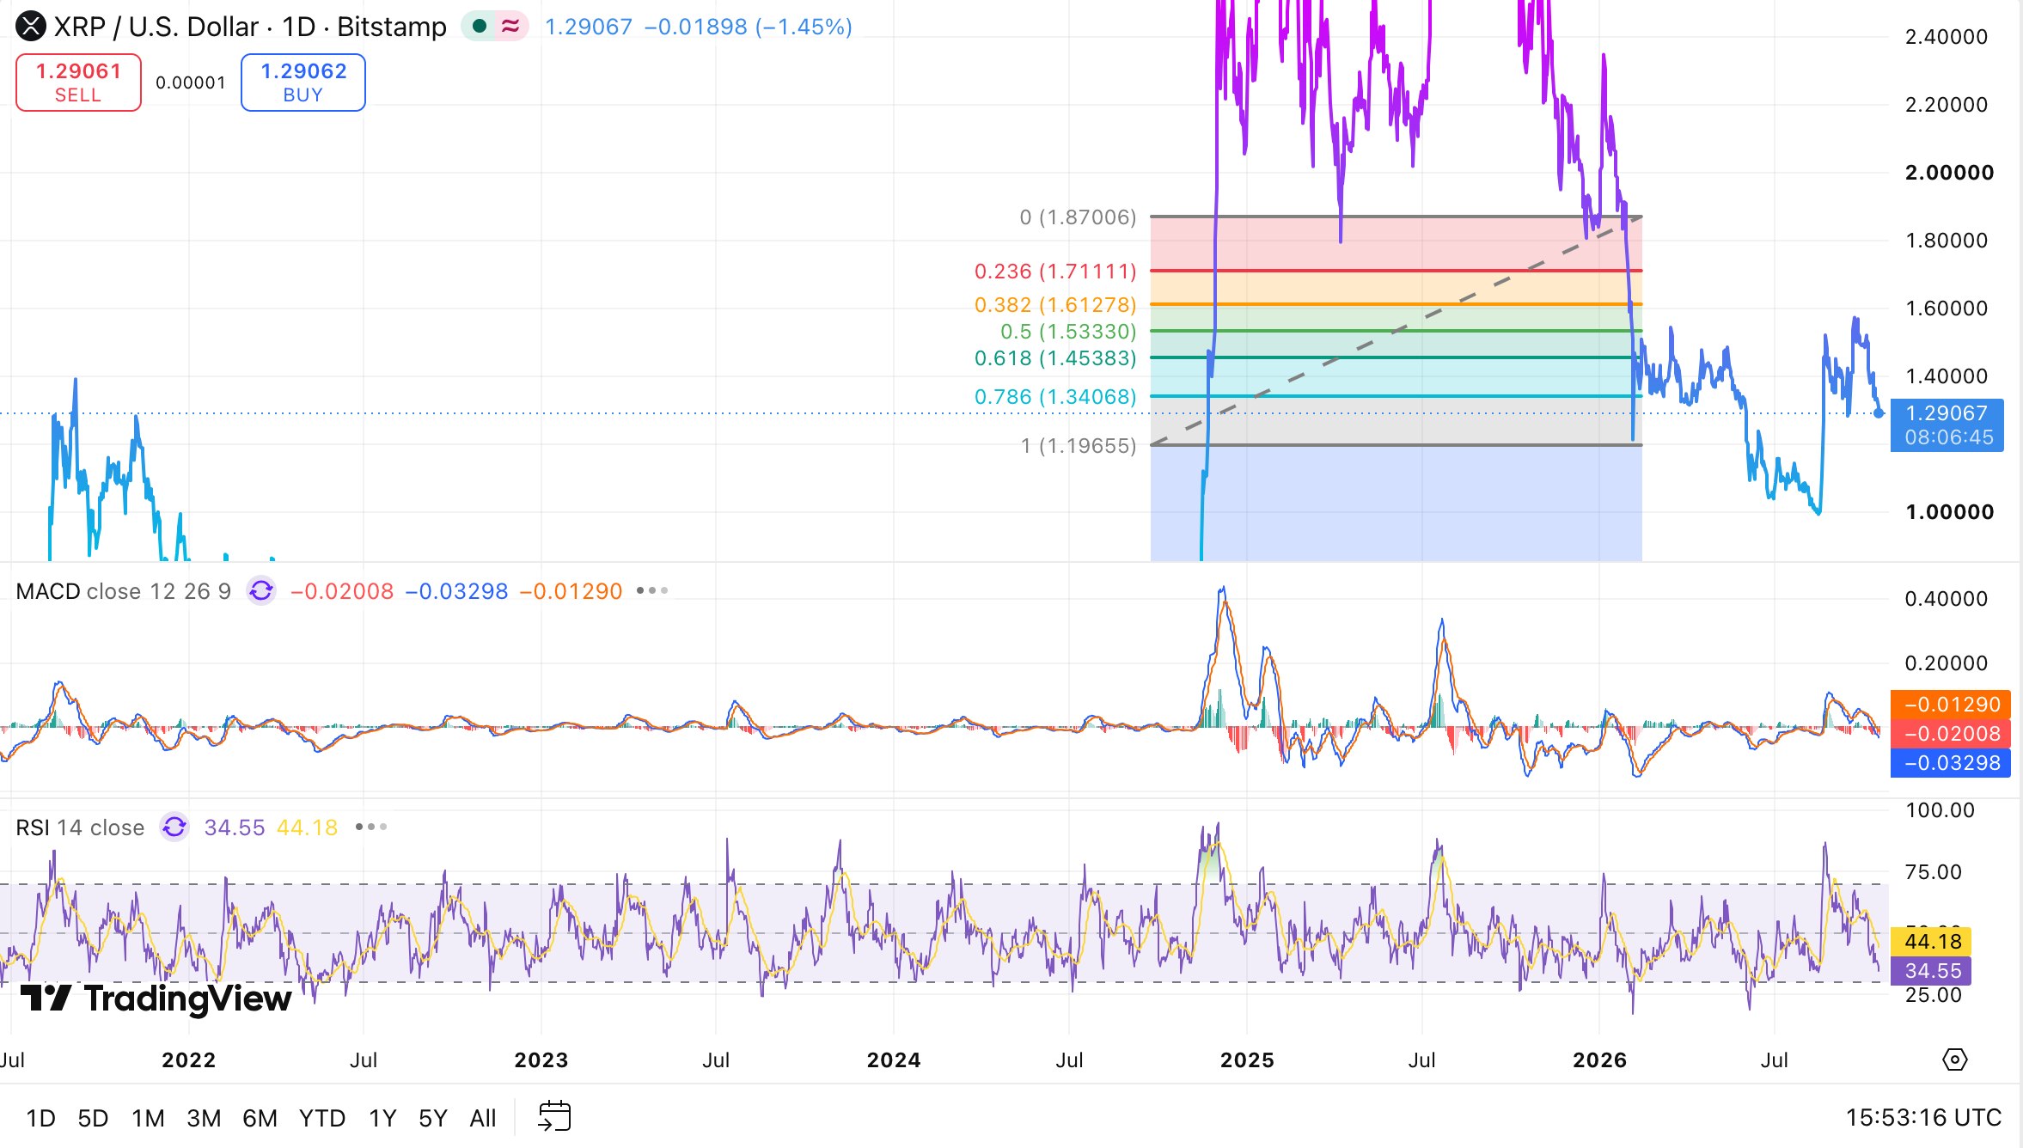The height and width of the screenshot is (1148, 2023).
Task: Click the XRP coin logo icon
Action: (x=31, y=27)
